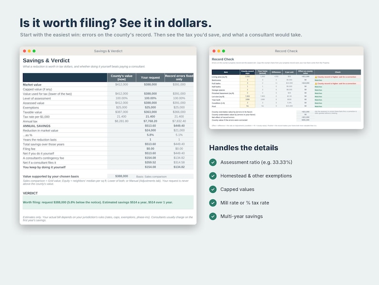Viewport: 379px width, 285px height.
Task: Close the Record Check window with the red button
Action: pos(214,51)
